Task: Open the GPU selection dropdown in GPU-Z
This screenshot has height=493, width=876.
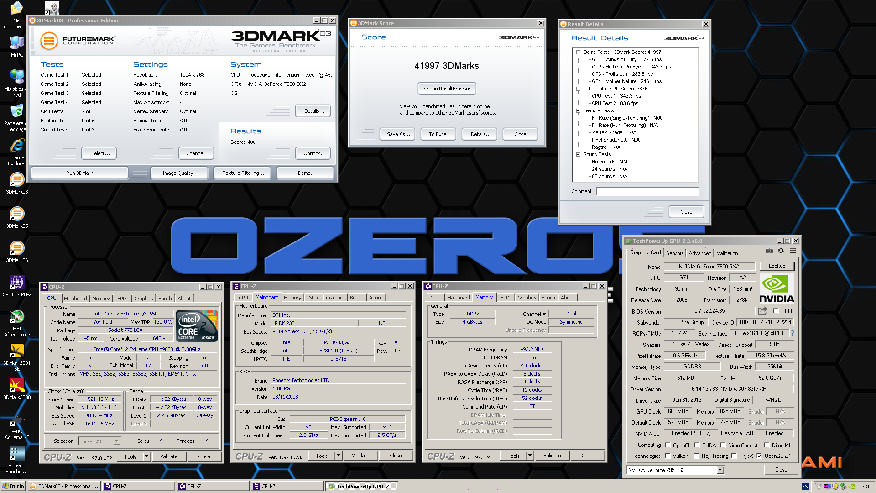Action: (x=720, y=470)
